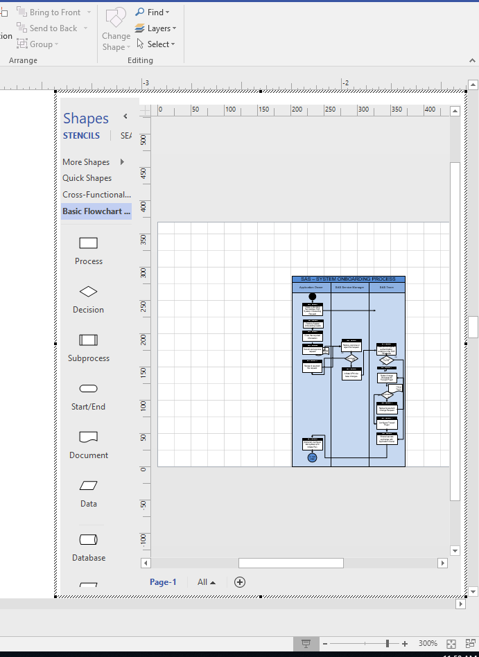This screenshot has width=479, height=657.
Task: Select the Subprocess shape icon
Action: pyautogui.click(x=89, y=340)
